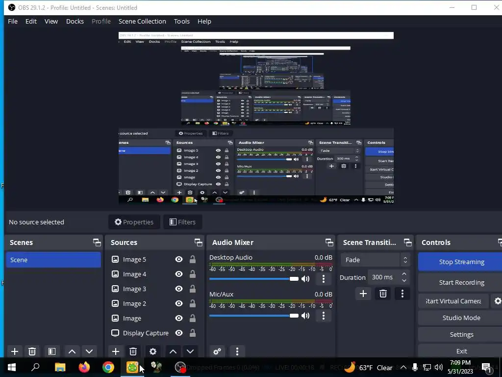Open the Scene Collection menu
Screen dimensions: 502x377
tap(143, 22)
